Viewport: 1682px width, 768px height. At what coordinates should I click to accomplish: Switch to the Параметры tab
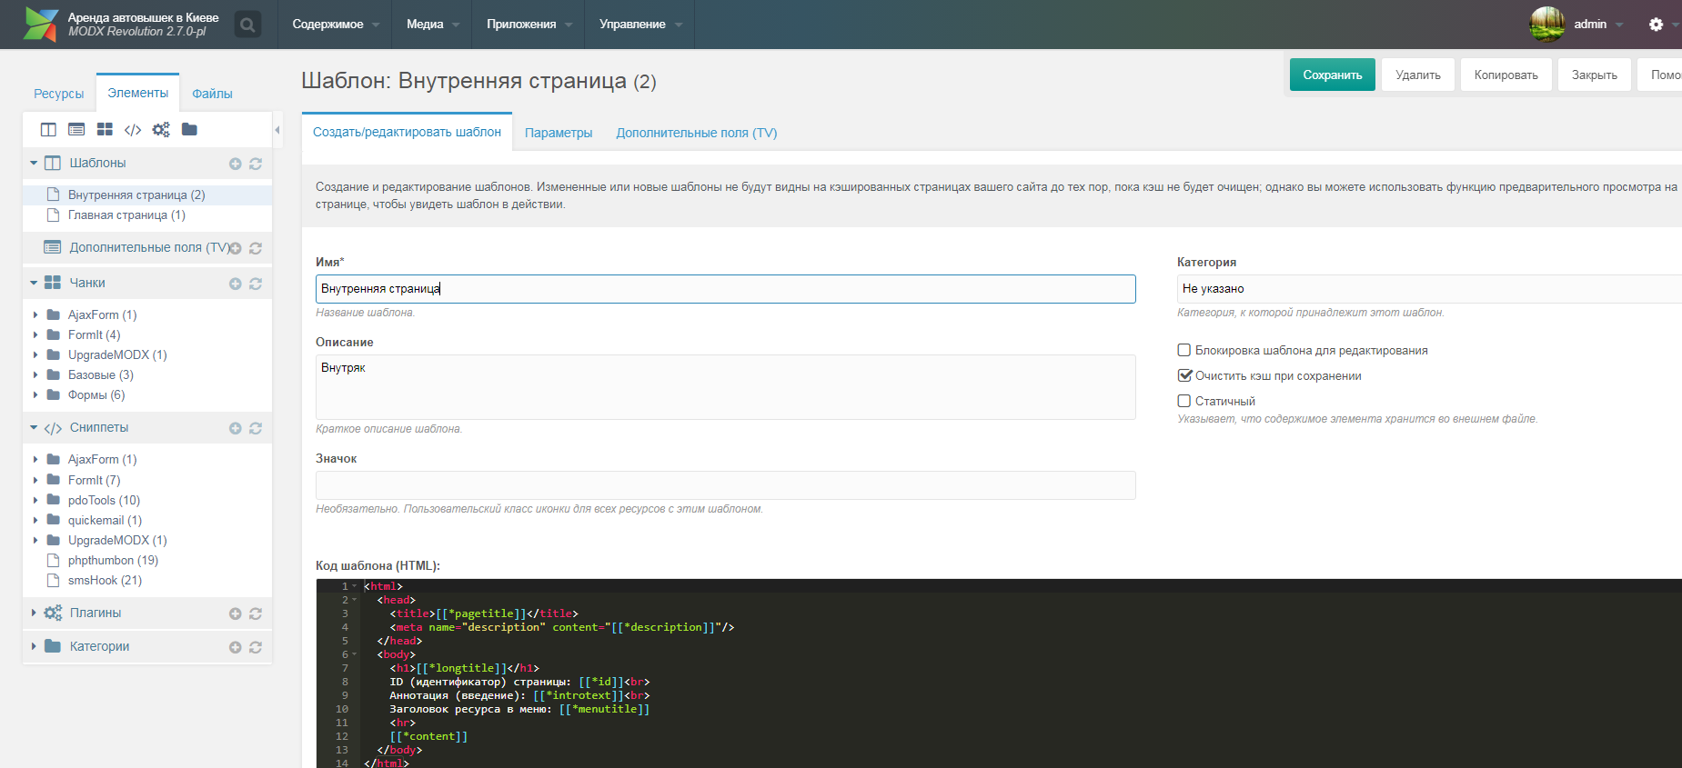click(x=559, y=133)
